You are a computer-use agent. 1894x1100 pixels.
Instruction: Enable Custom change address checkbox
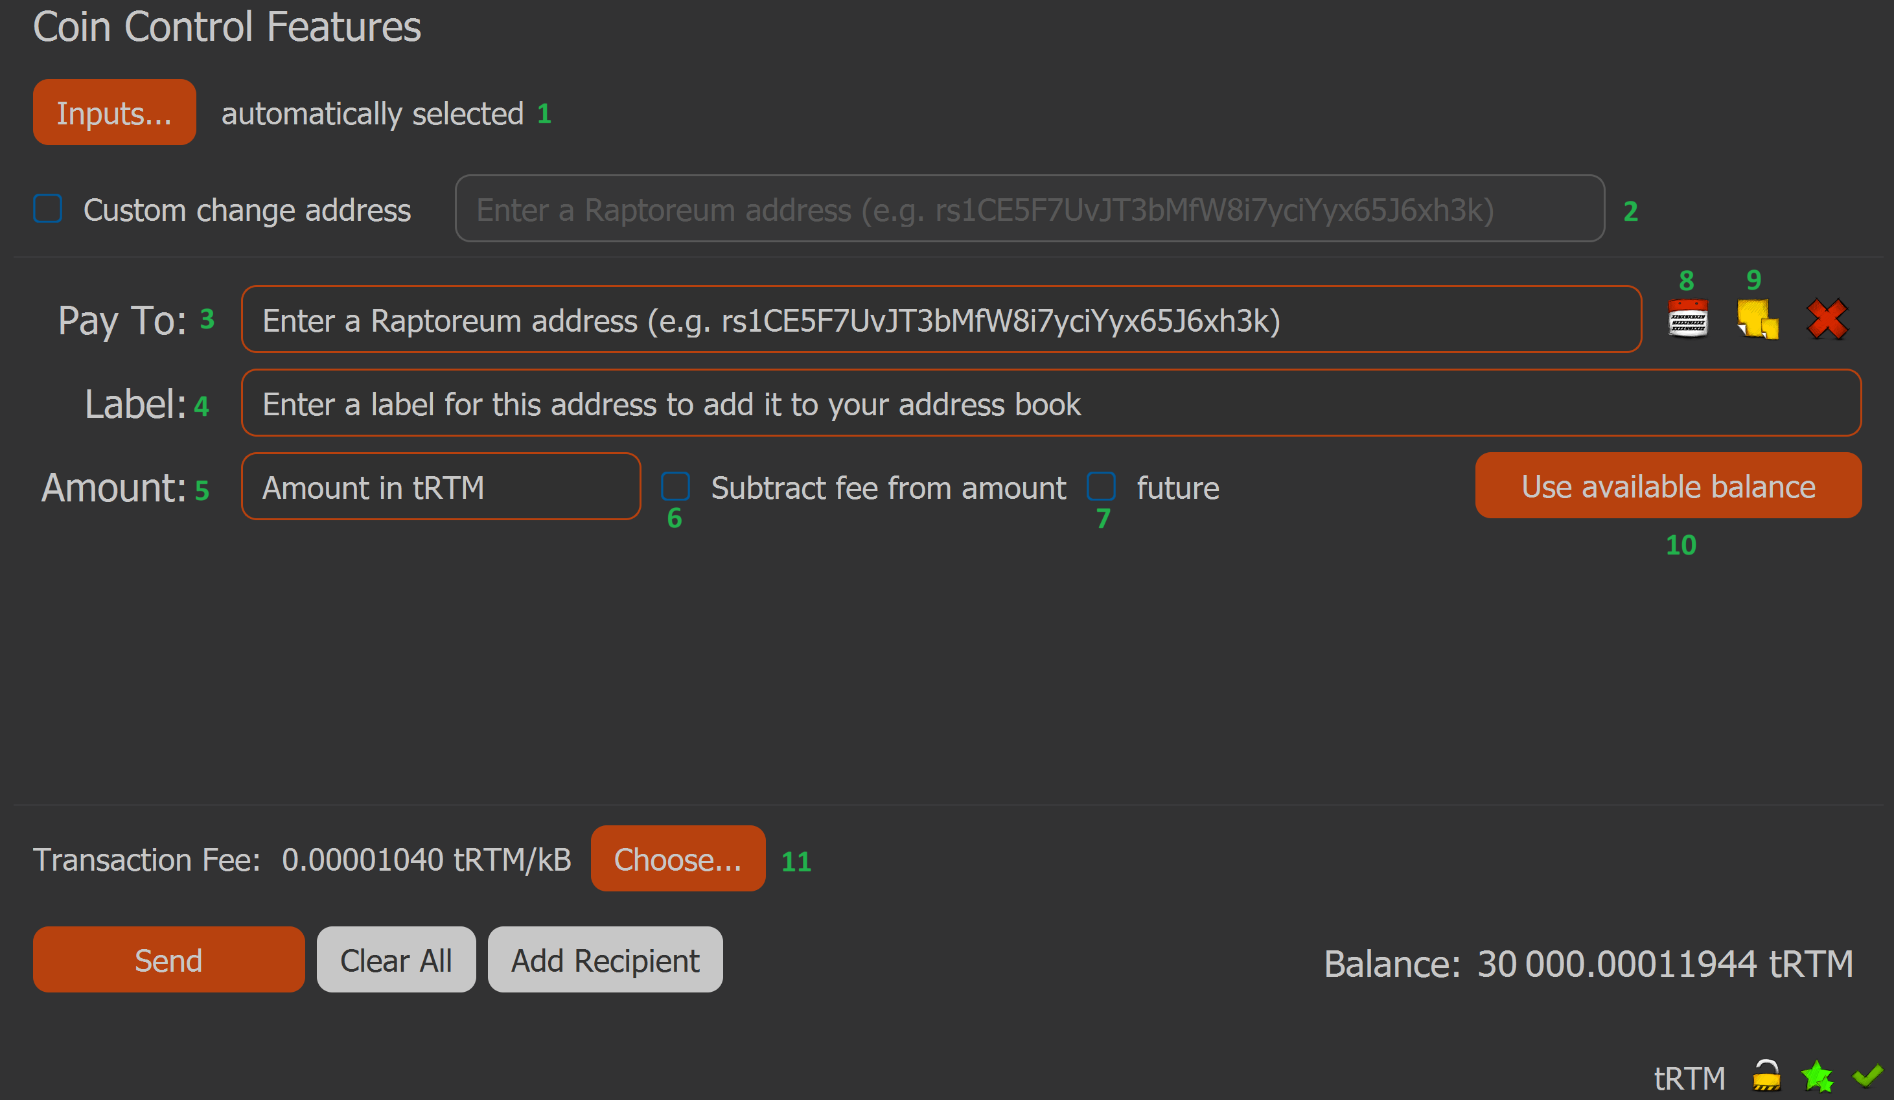(48, 209)
